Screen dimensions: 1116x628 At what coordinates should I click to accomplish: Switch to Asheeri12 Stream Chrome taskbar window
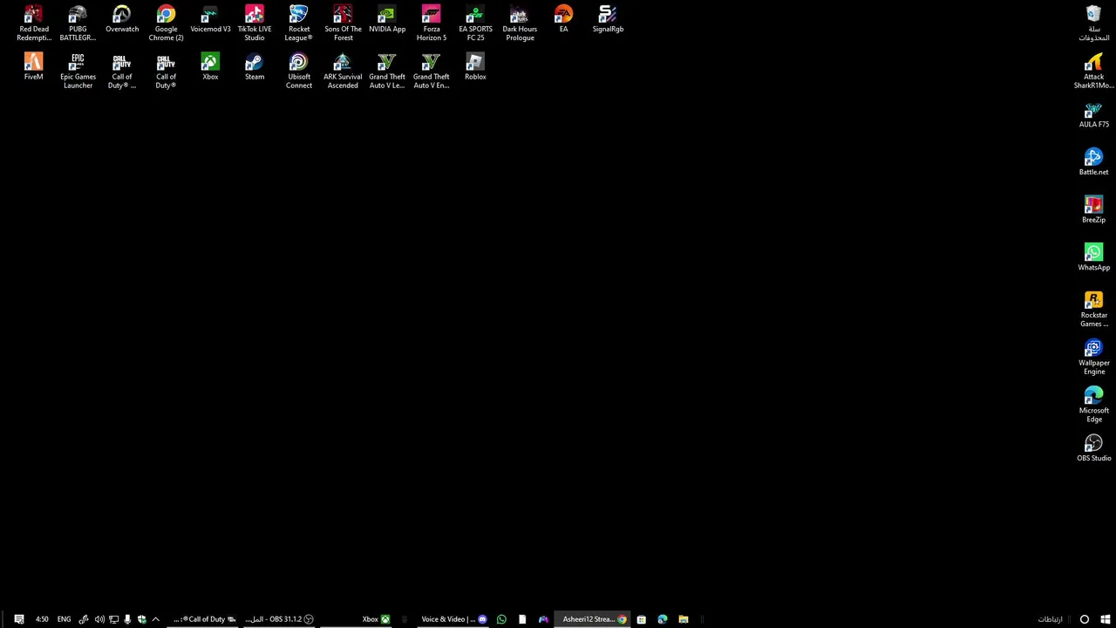(x=593, y=619)
